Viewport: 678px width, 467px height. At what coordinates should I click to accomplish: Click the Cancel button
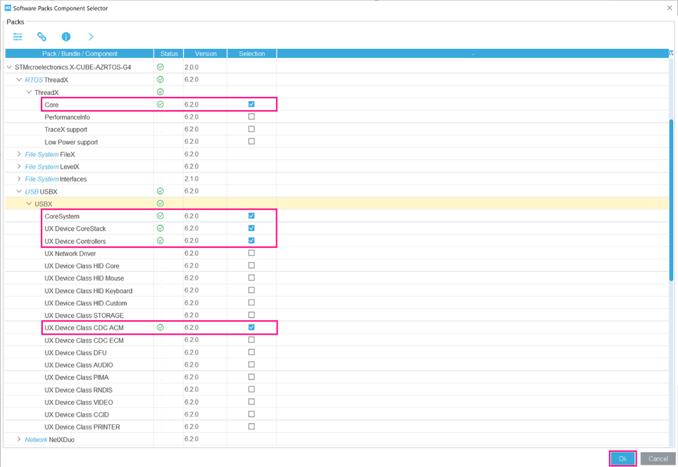[x=658, y=458]
